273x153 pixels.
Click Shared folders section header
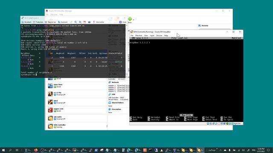(118, 103)
